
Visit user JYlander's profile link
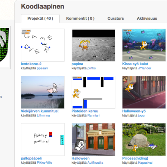[144, 68]
